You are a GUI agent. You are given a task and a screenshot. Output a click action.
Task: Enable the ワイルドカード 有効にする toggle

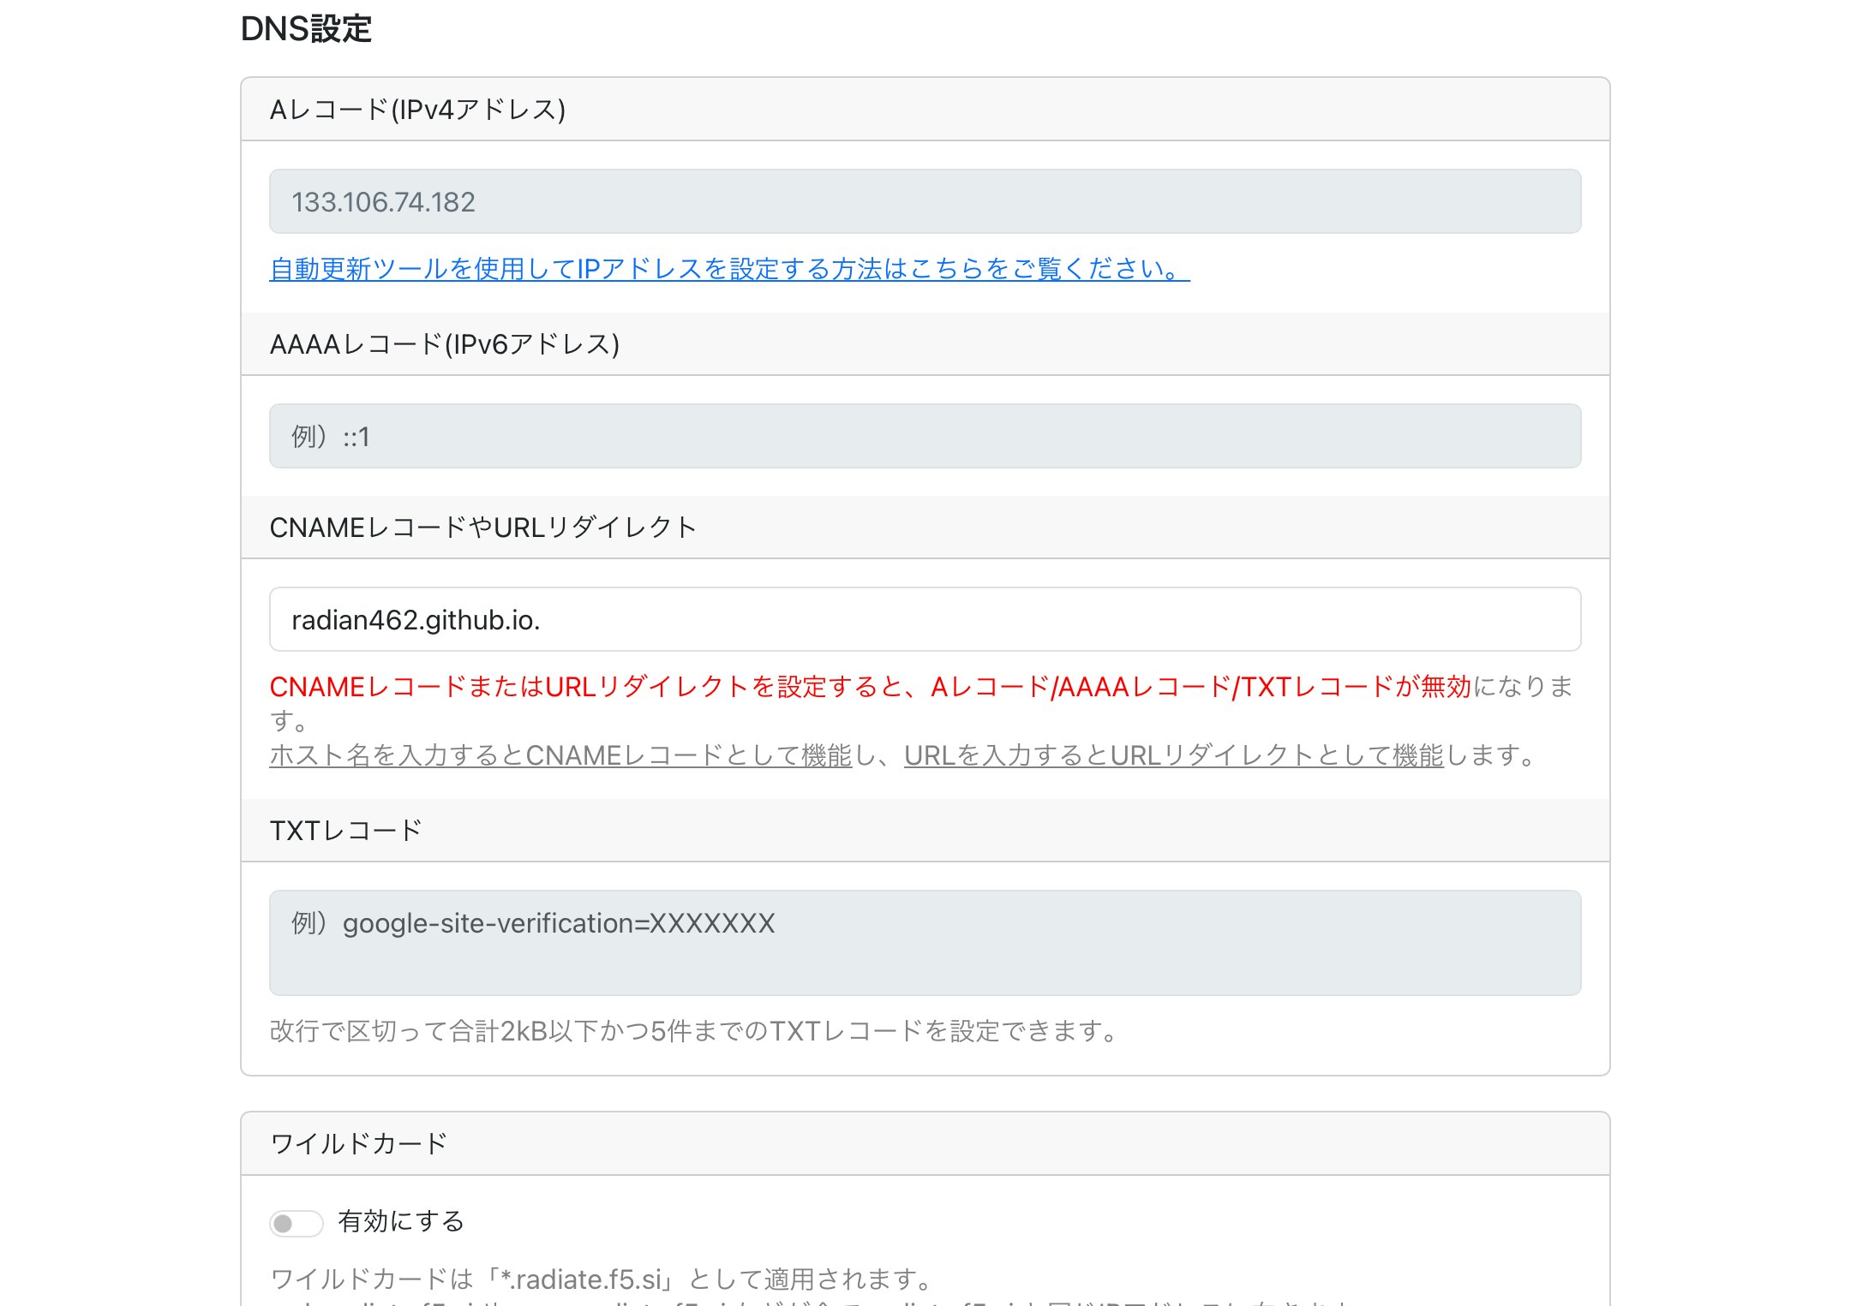[x=295, y=1223]
